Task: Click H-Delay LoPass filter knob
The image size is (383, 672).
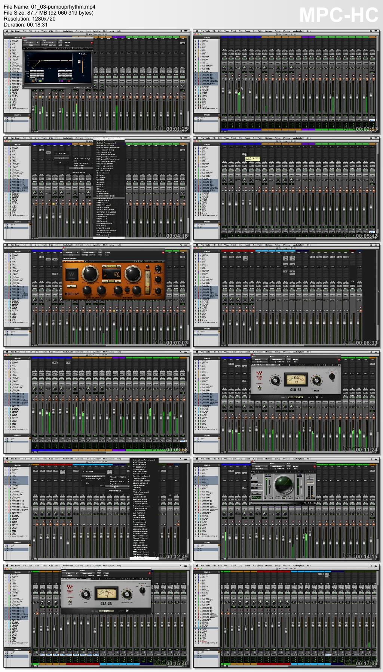Action: 137,290
